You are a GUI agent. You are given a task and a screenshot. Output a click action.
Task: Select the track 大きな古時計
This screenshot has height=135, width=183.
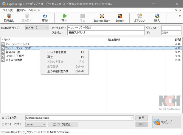(14, 60)
